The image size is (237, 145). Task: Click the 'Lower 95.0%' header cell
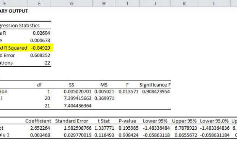[x=214, y=121]
